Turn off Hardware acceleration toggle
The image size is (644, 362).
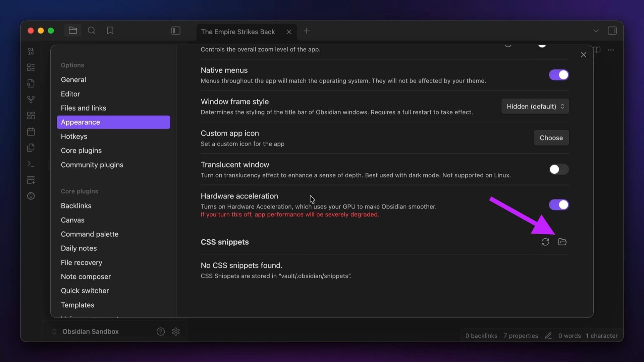click(x=558, y=205)
